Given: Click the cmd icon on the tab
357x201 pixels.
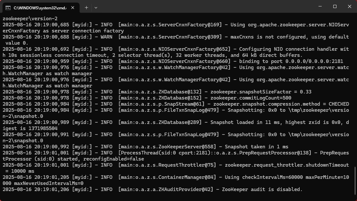Looking at the screenshot, I should (8, 8).
